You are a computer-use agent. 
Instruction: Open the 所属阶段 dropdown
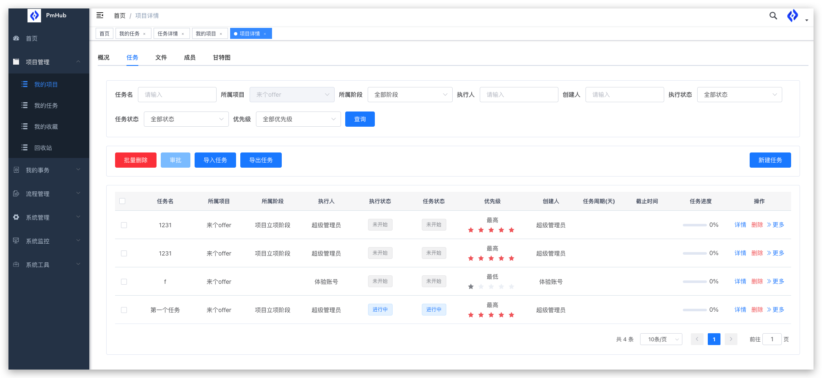point(410,95)
